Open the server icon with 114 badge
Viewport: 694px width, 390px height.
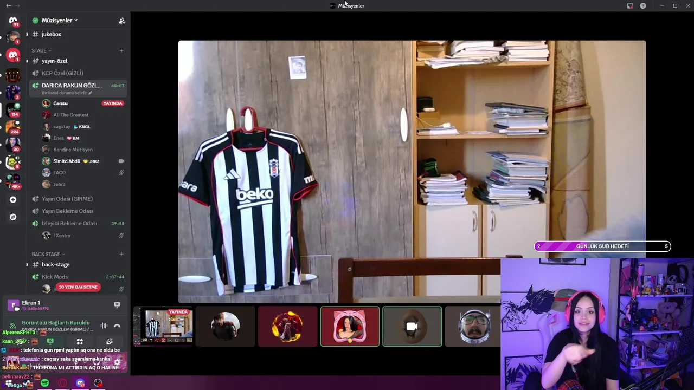point(13,109)
